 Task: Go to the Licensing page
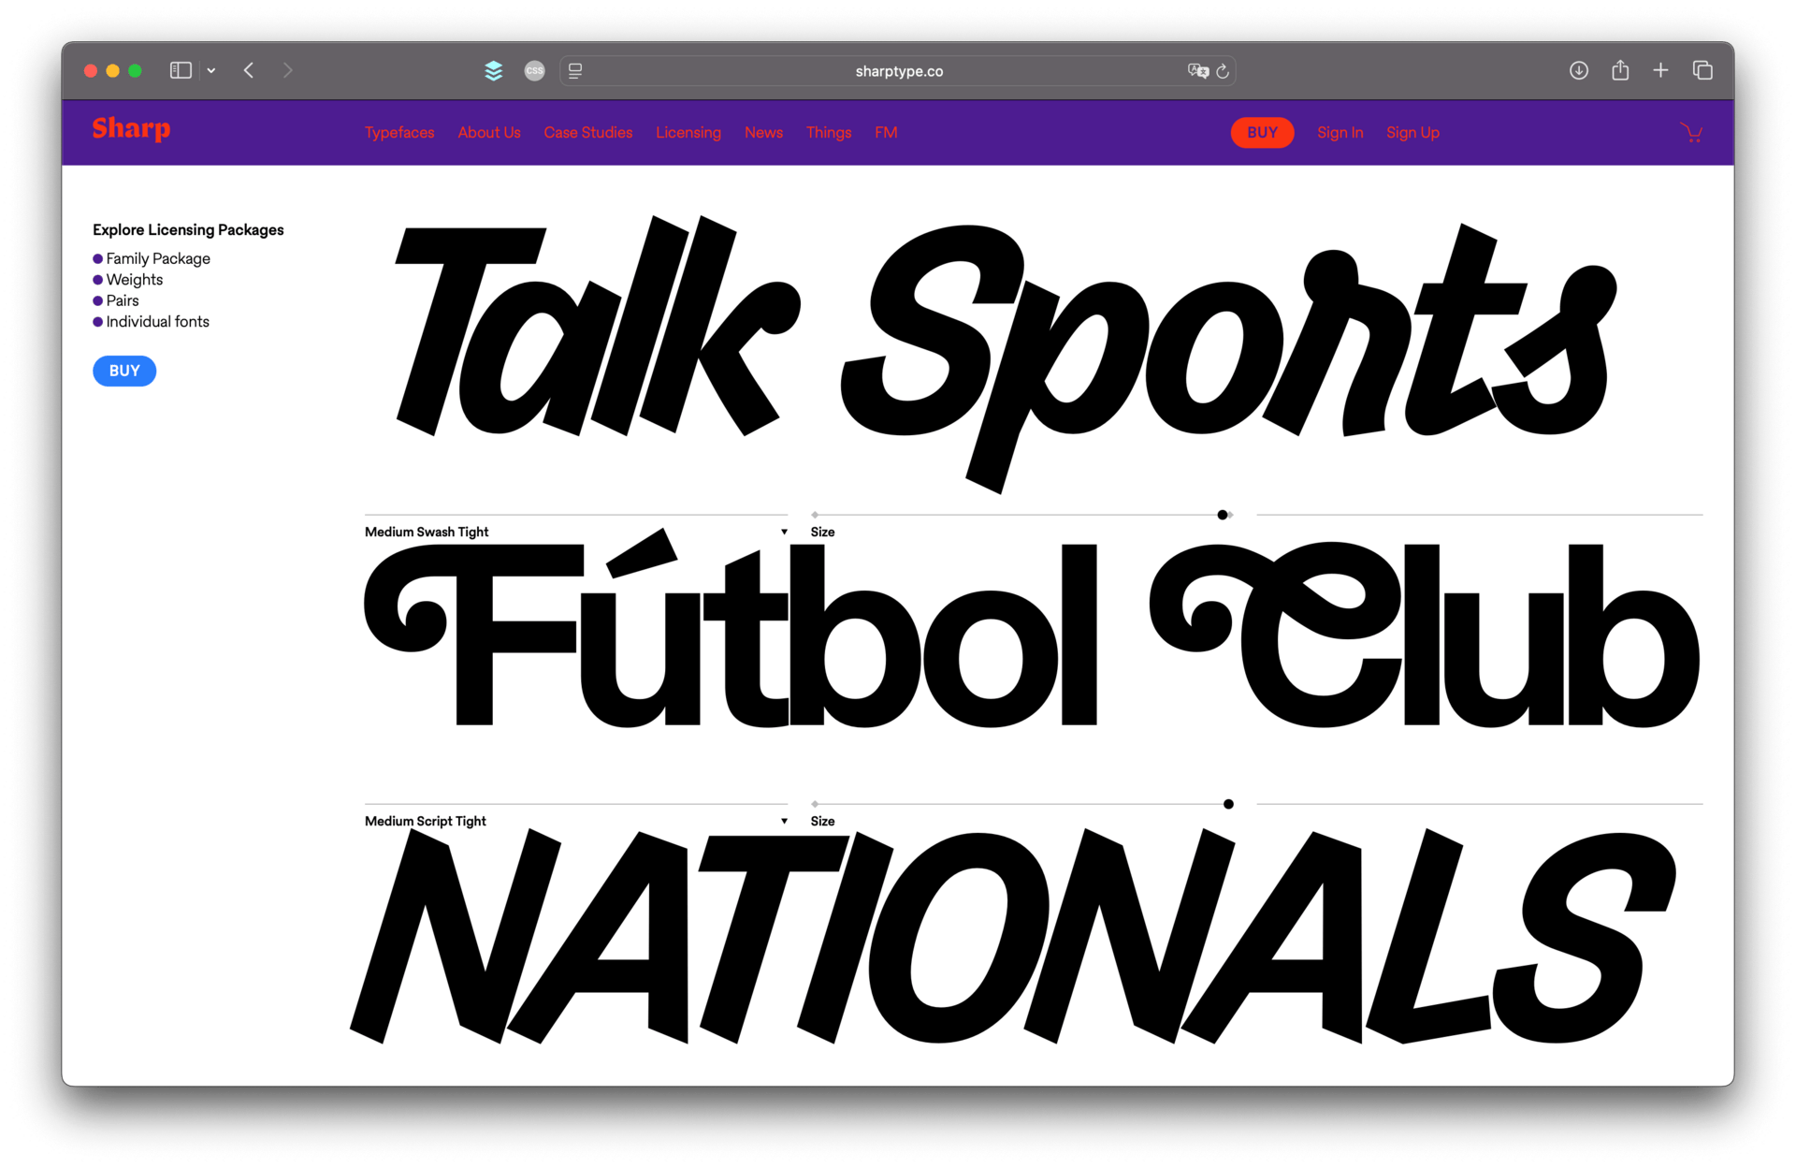click(688, 133)
